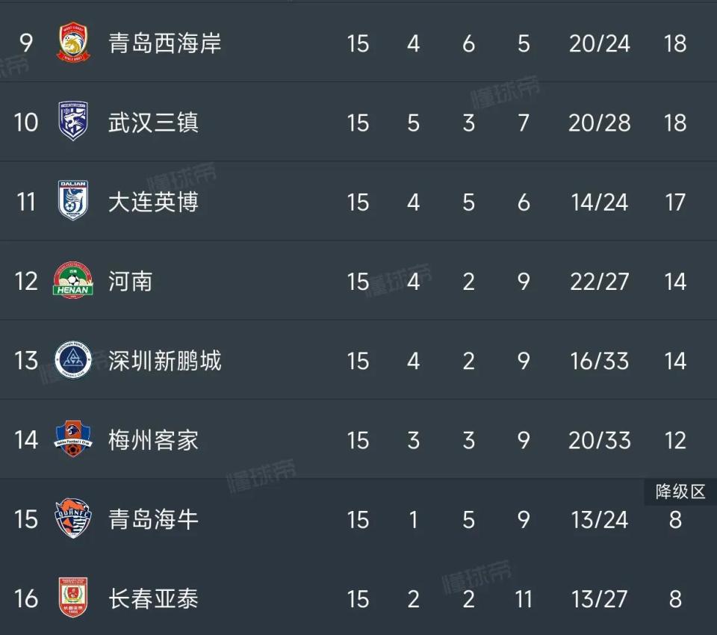The height and width of the screenshot is (635, 717).
Task: Tap the Meizhou Hakka team crest
Action: [73, 439]
